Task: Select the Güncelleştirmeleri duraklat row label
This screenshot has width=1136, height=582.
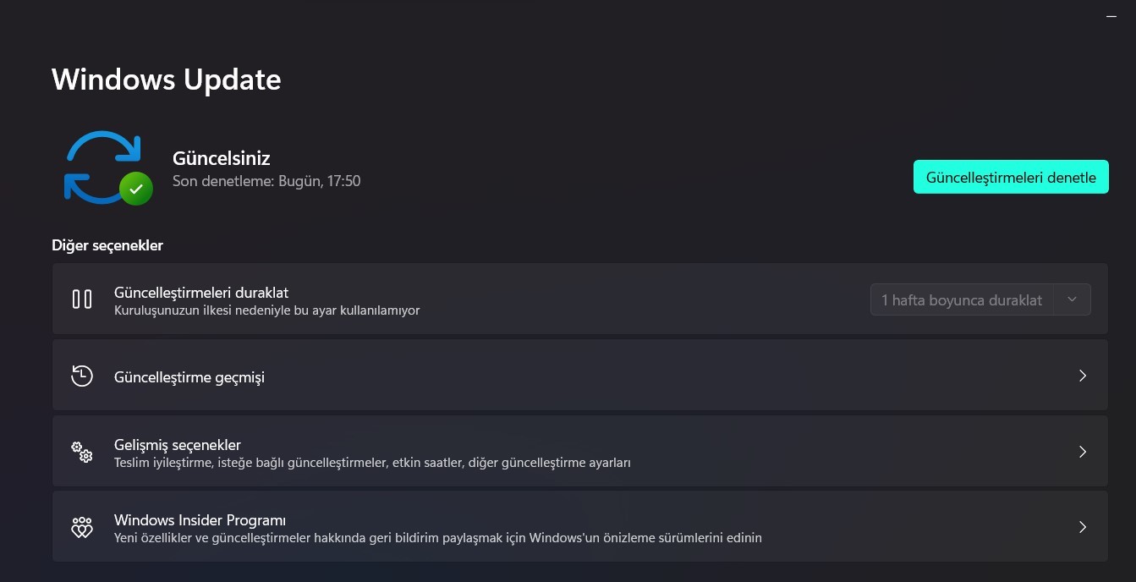Action: click(x=201, y=293)
